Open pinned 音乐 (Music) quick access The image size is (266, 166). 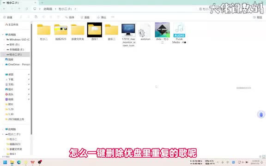point(9,95)
